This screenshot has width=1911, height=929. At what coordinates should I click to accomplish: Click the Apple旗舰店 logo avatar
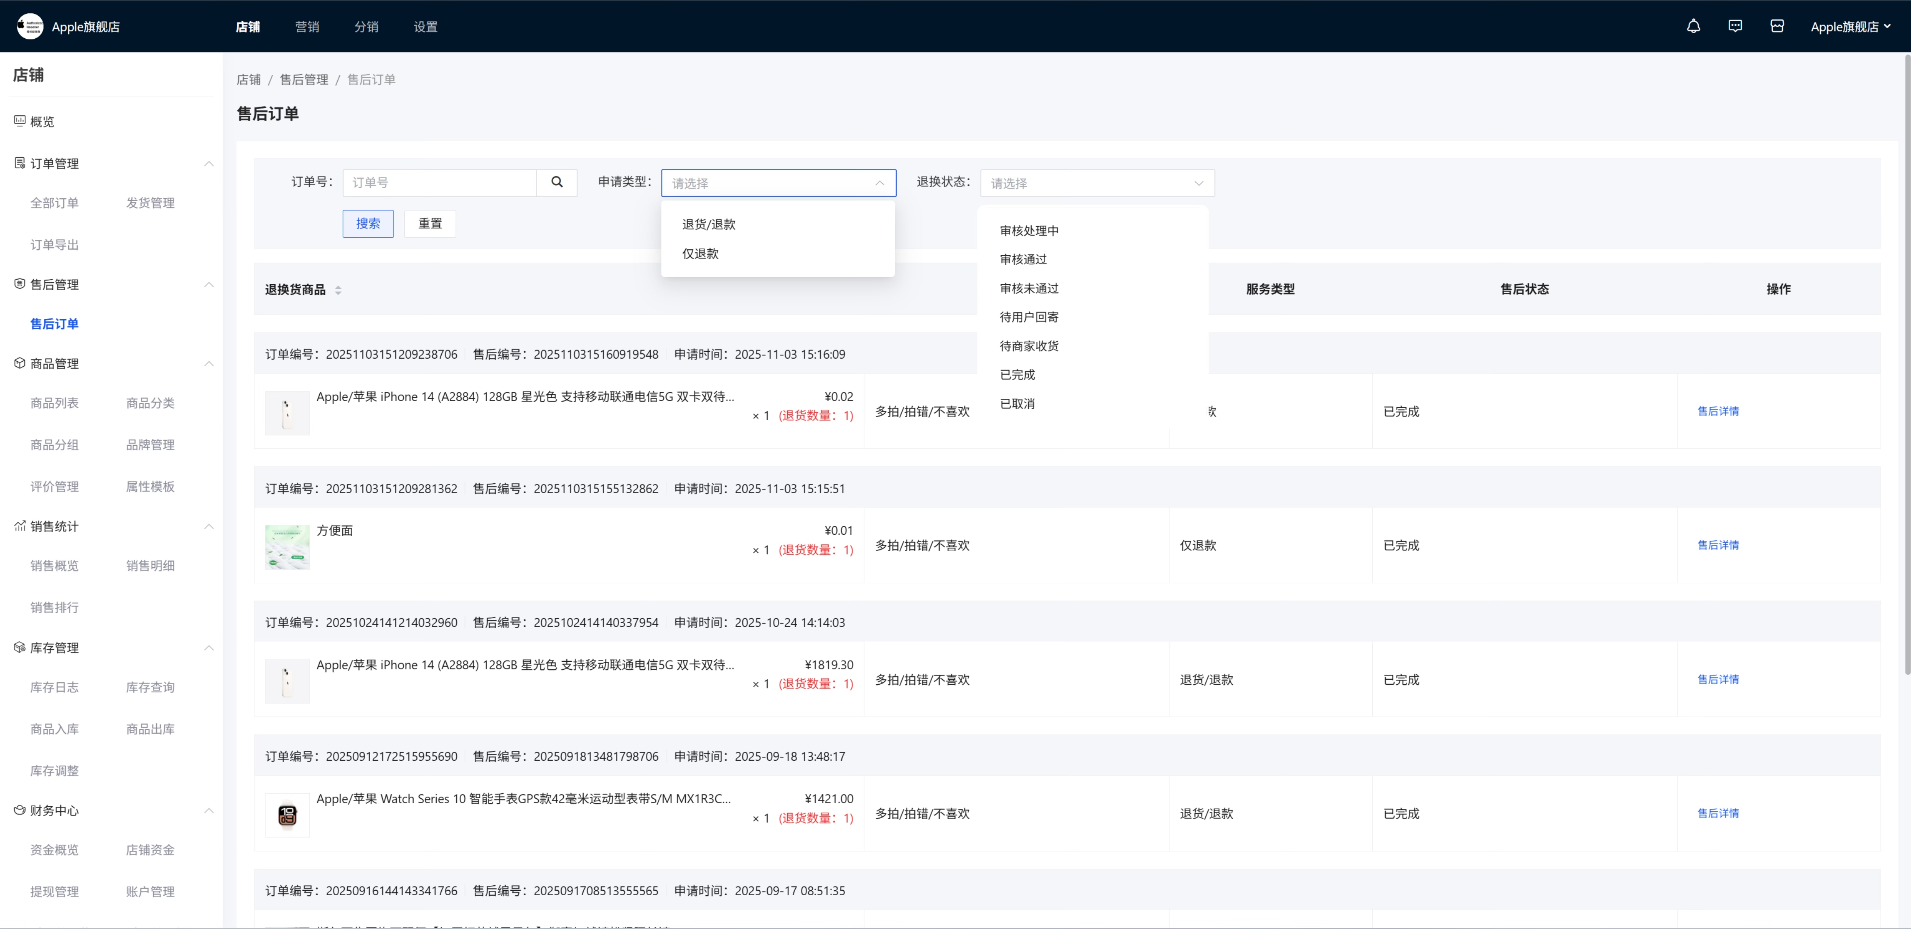[30, 27]
